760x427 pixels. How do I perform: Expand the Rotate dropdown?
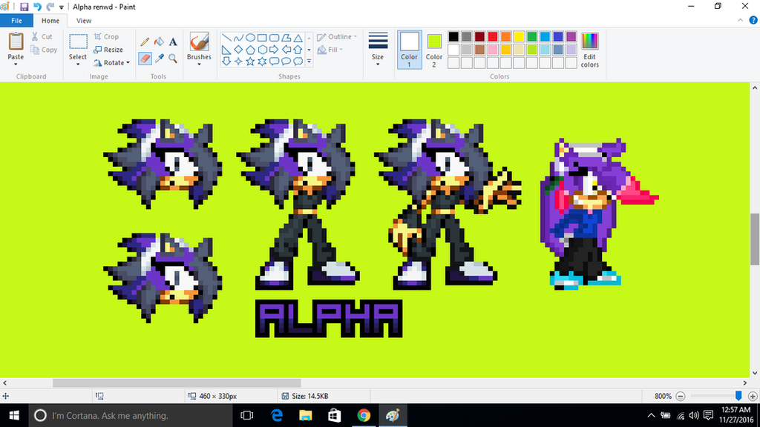coord(128,63)
